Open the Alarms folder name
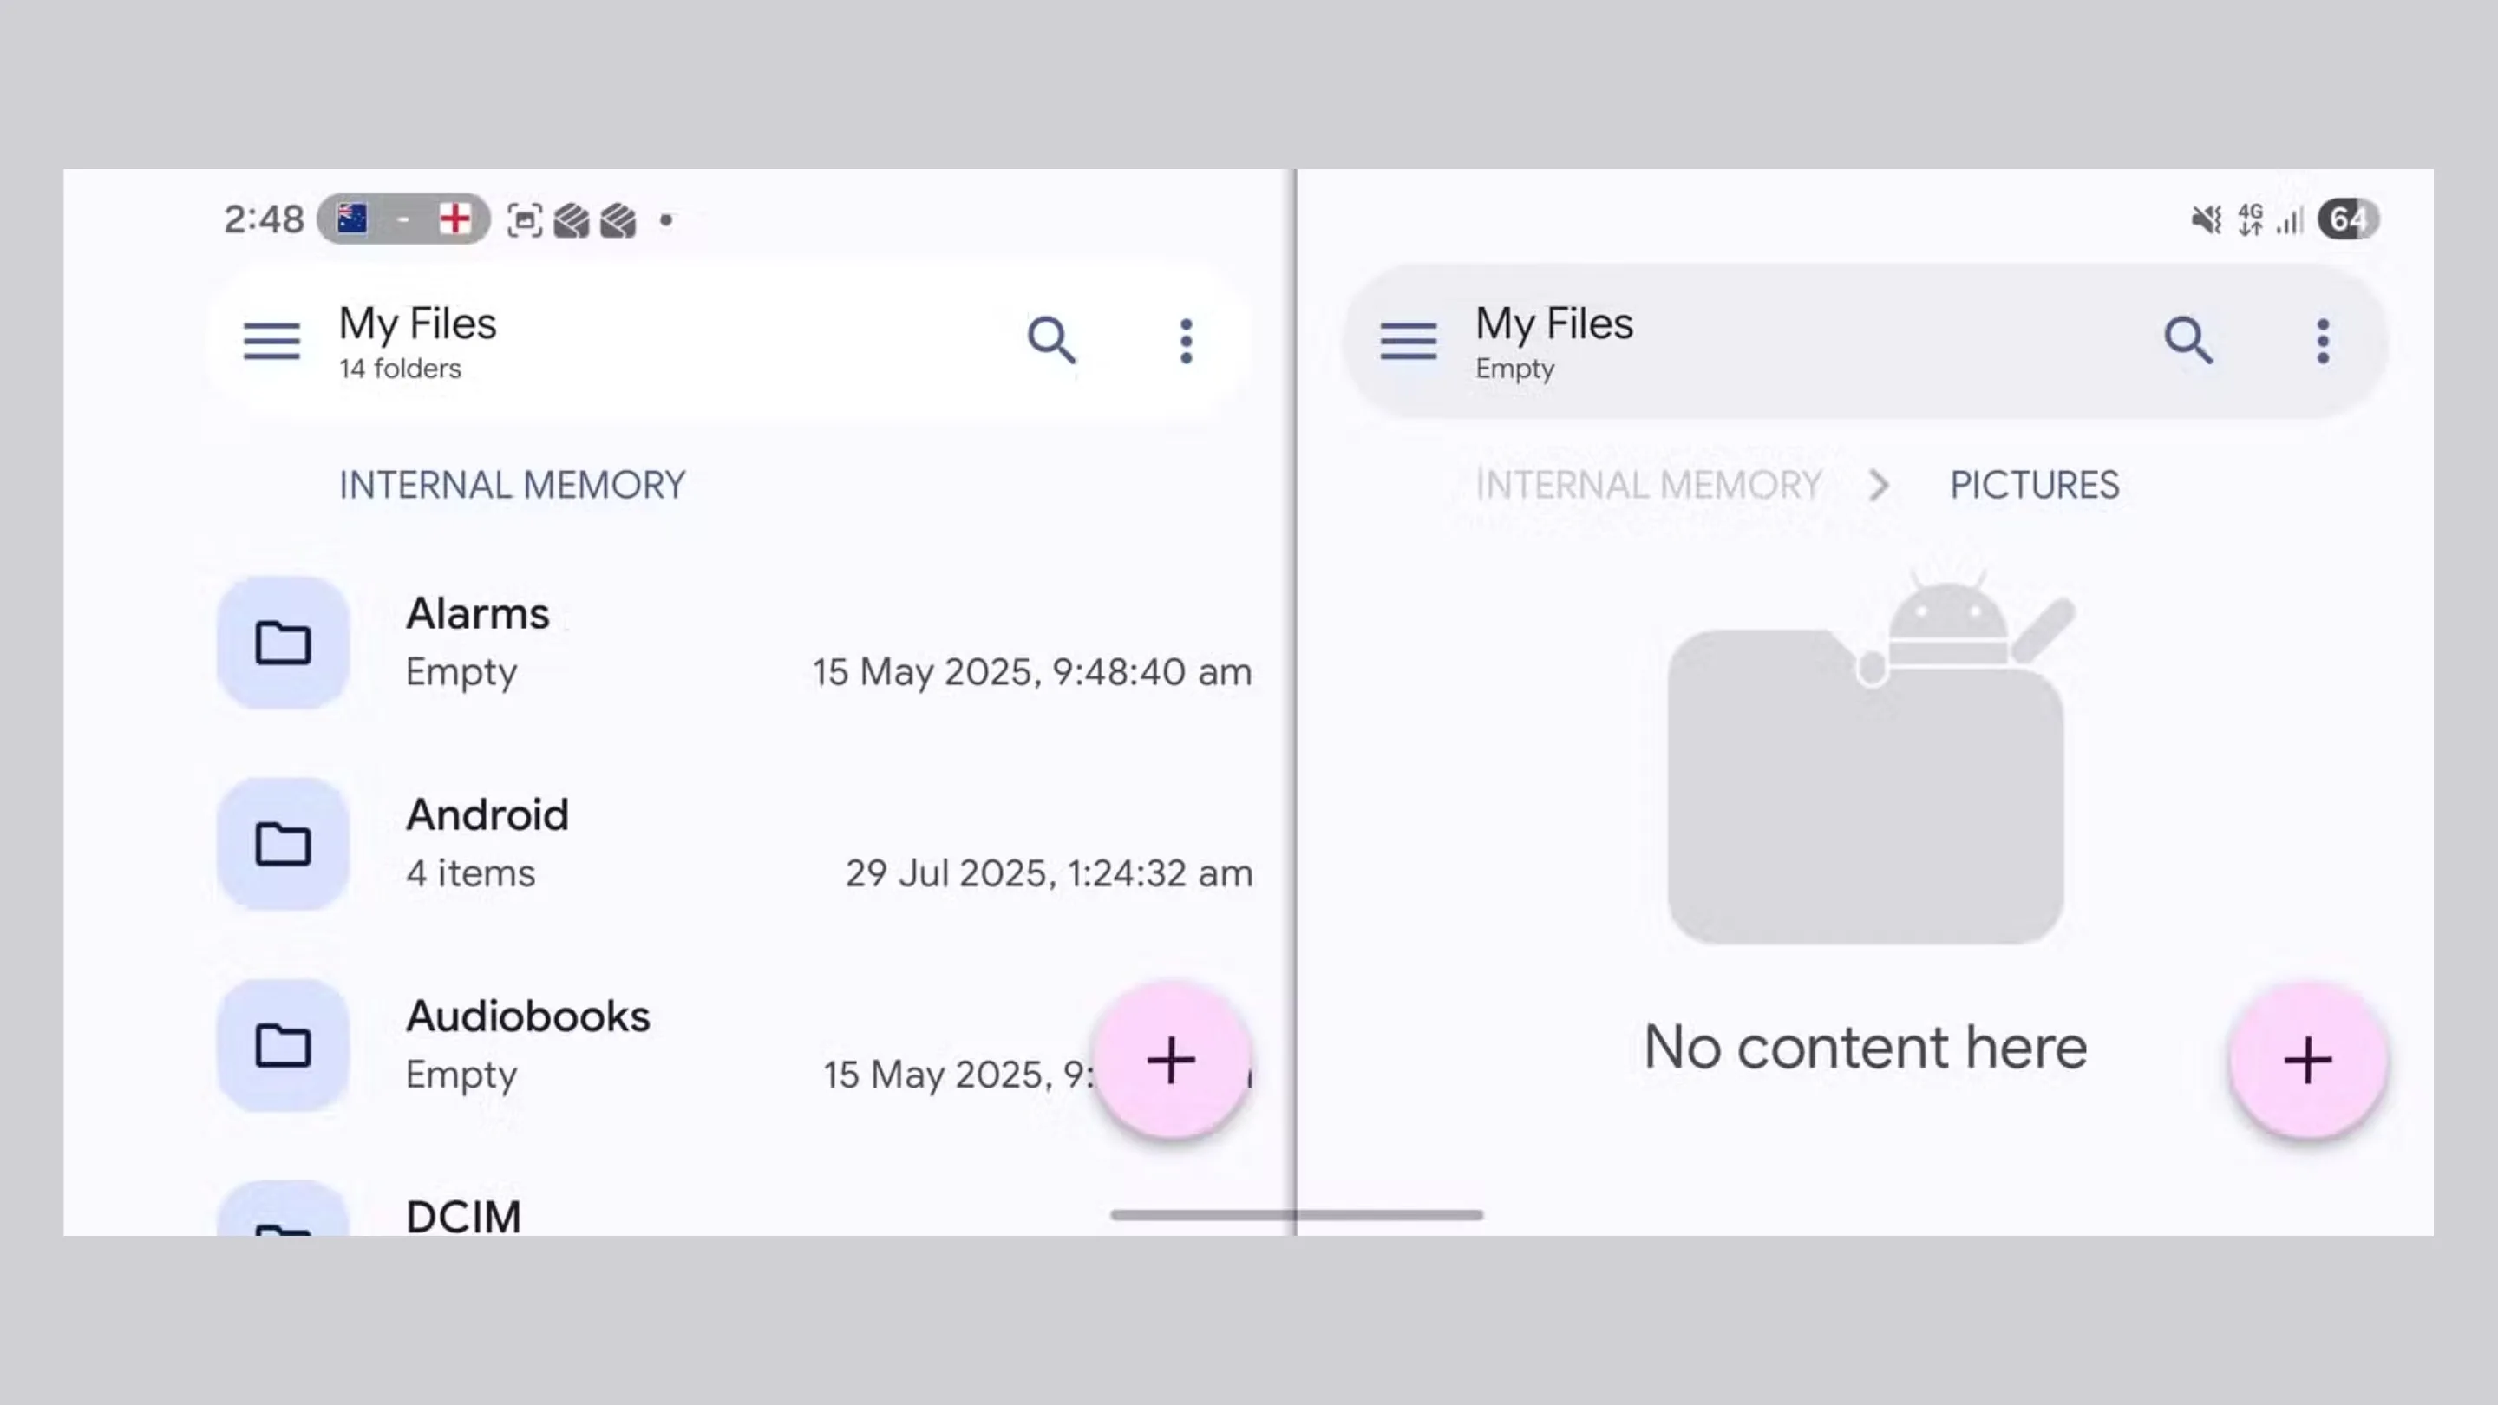The image size is (2498, 1405). tap(477, 614)
